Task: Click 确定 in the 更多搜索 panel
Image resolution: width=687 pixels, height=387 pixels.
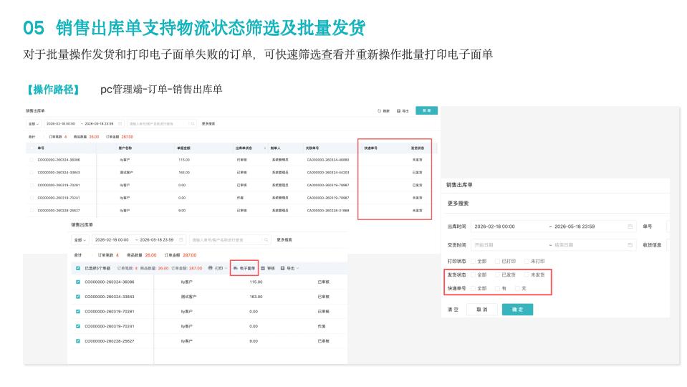Action: click(x=517, y=310)
